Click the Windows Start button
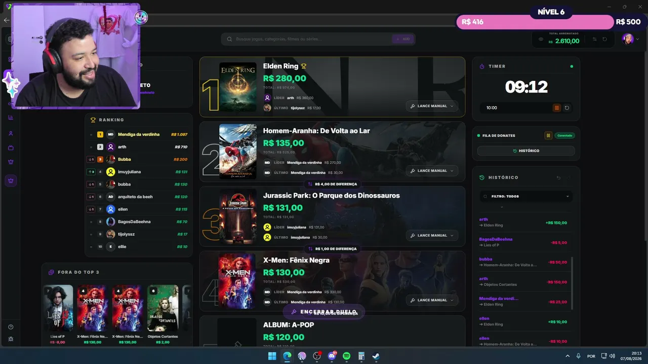 click(272, 356)
